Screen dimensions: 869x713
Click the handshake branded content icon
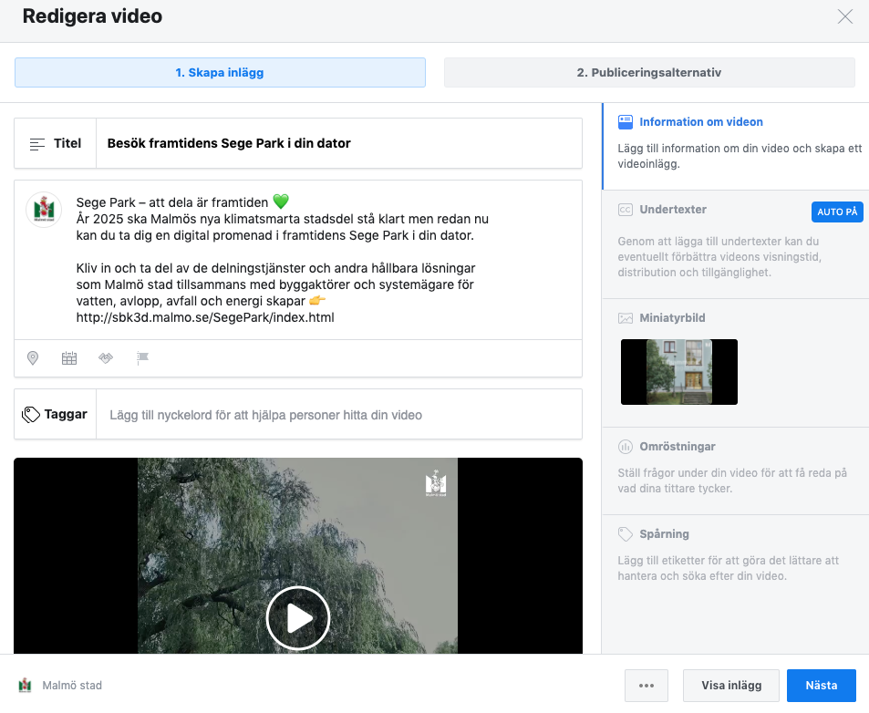(106, 358)
